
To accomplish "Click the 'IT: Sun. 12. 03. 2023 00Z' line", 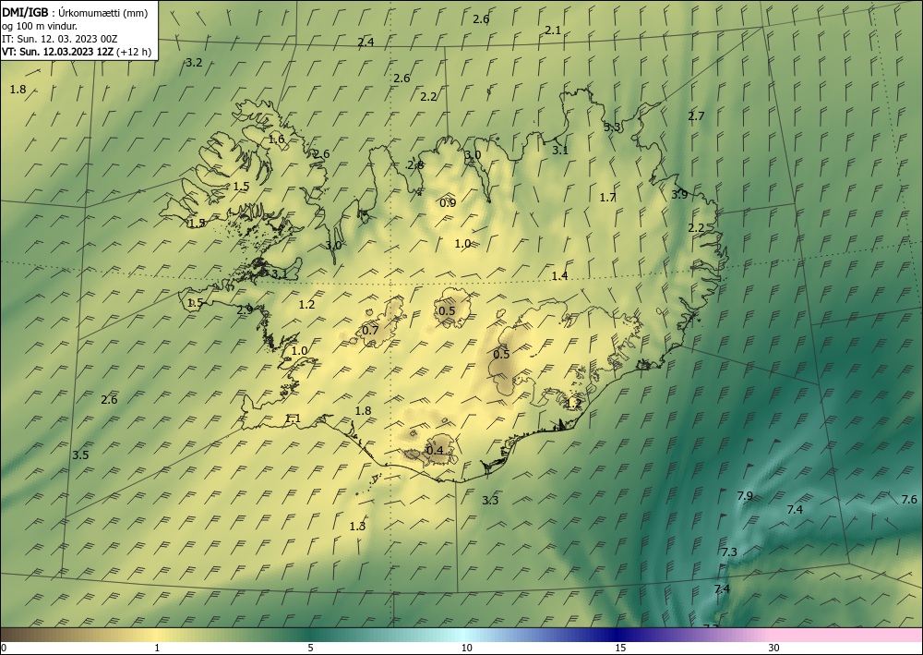I will pos(59,39).
